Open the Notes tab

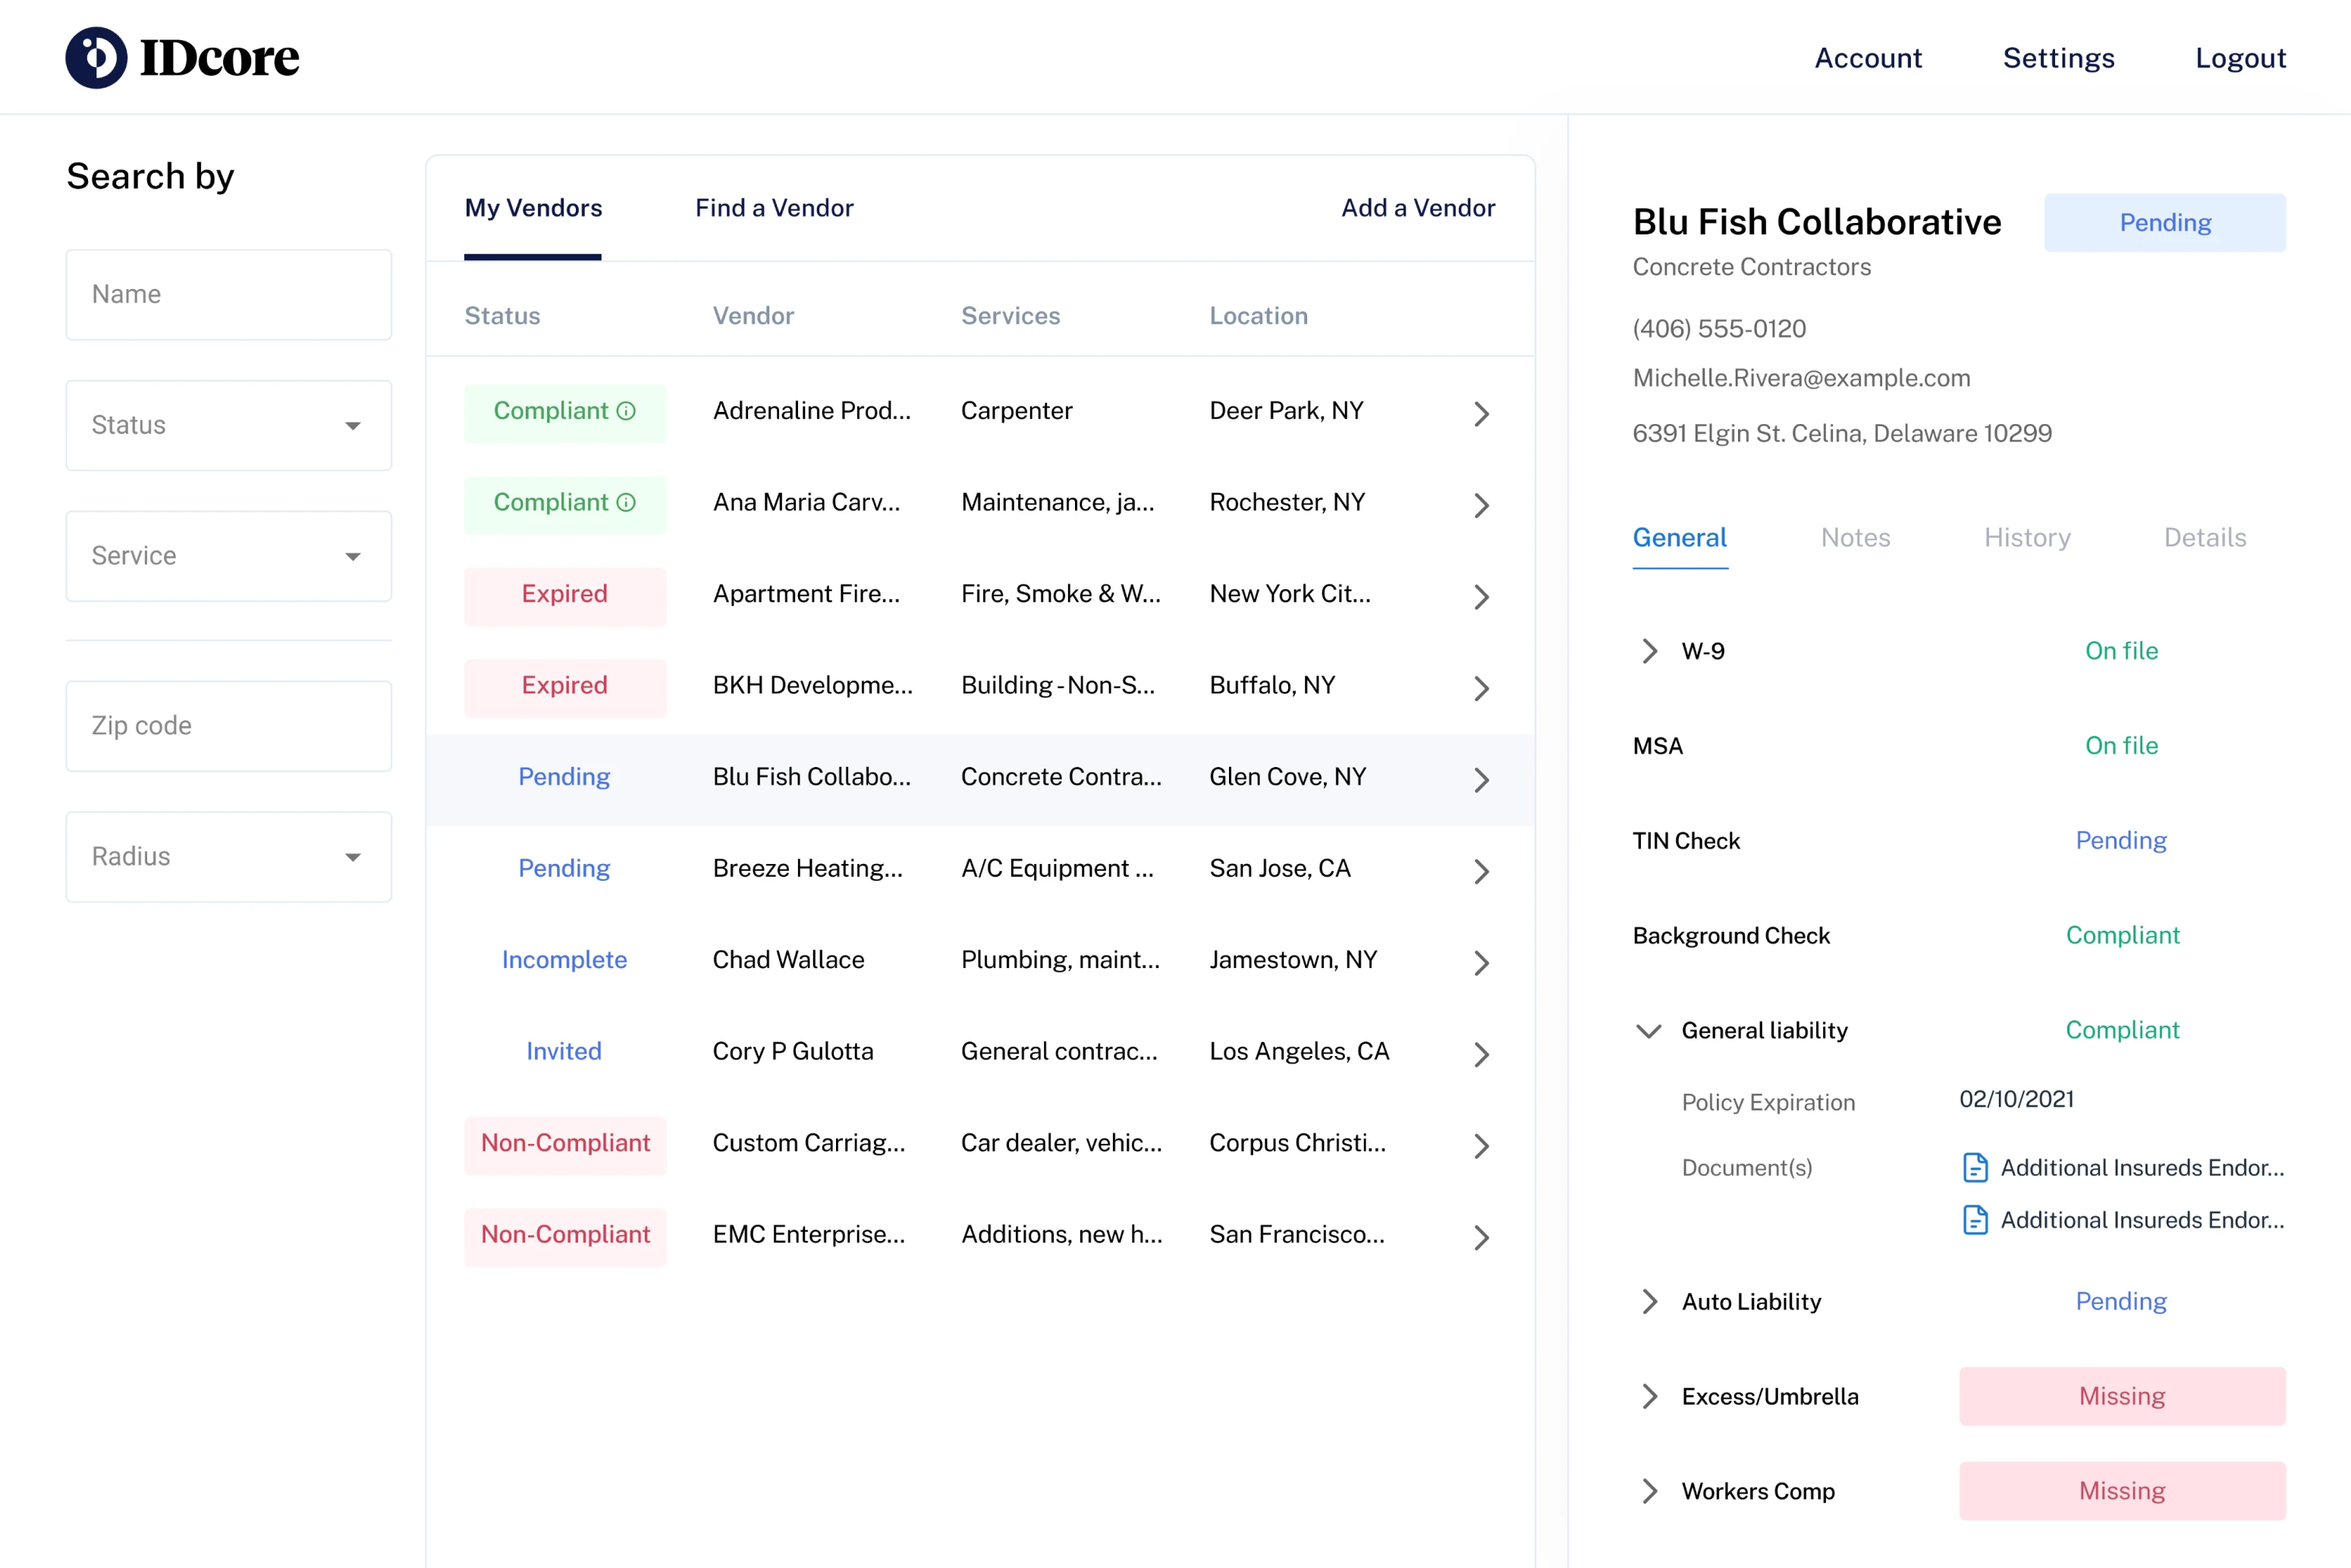[1855, 538]
